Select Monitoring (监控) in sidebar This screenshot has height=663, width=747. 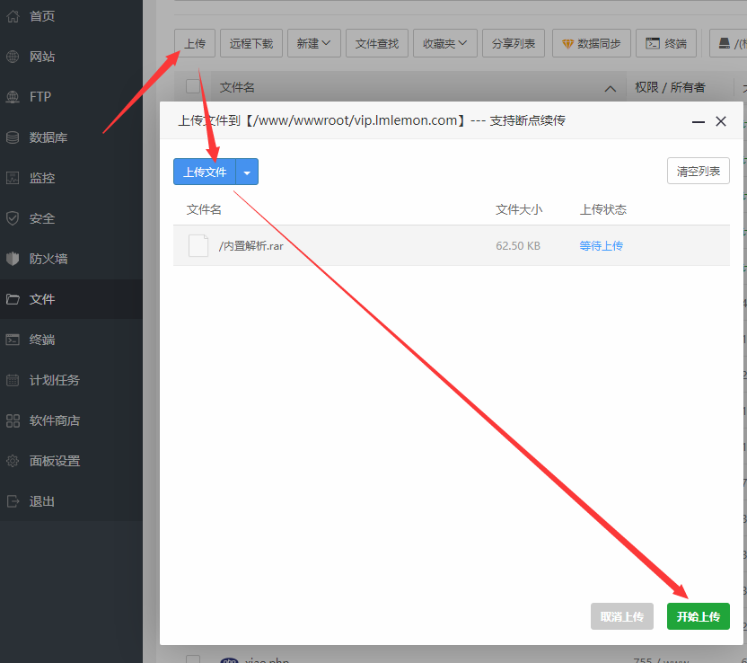click(42, 178)
